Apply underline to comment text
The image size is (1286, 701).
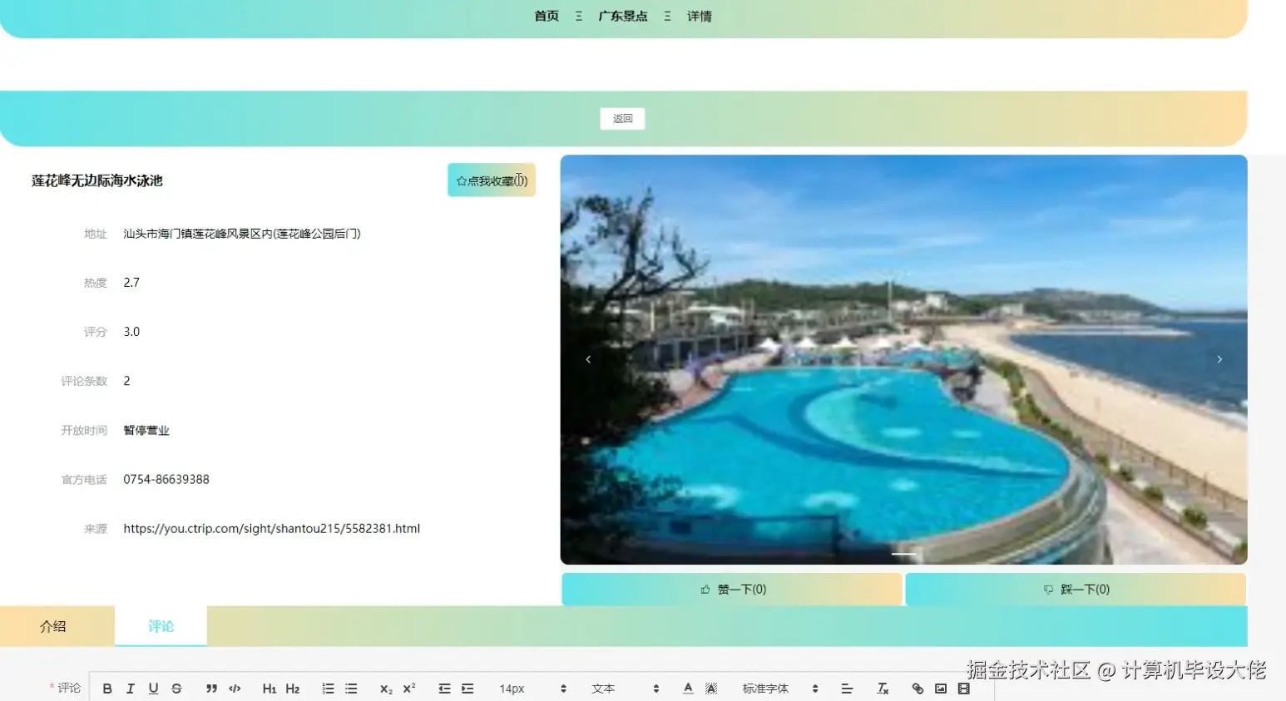[153, 688]
